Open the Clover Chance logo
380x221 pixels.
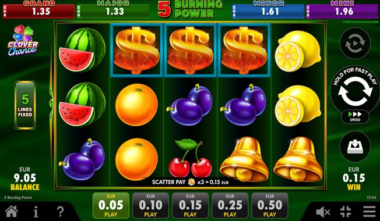(x=23, y=41)
